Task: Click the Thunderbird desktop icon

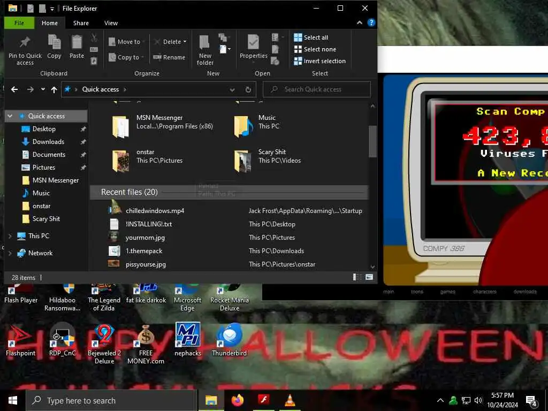Action: [x=229, y=339]
